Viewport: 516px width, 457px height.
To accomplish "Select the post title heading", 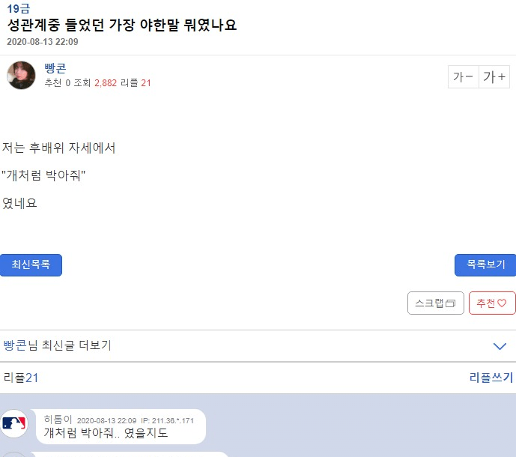I will (122, 25).
